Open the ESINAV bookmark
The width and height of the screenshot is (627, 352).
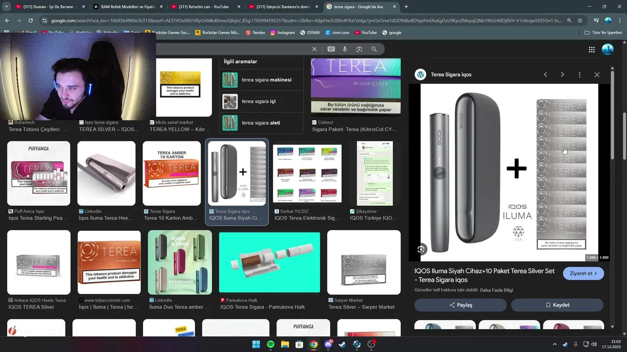pyautogui.click(x=310, y=32)
